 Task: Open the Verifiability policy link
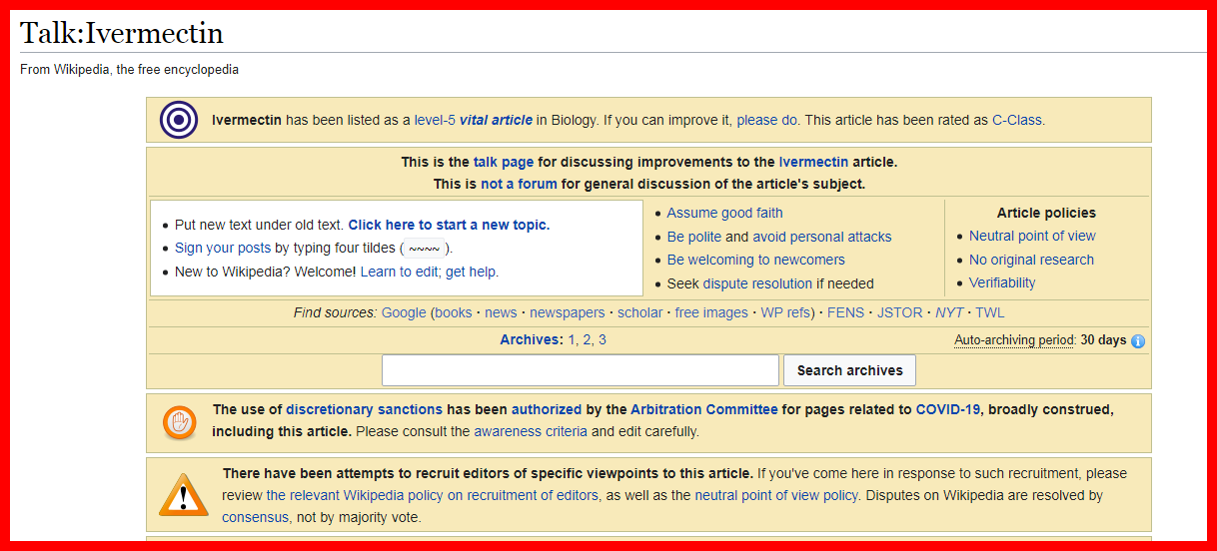tap(1002, 282)
